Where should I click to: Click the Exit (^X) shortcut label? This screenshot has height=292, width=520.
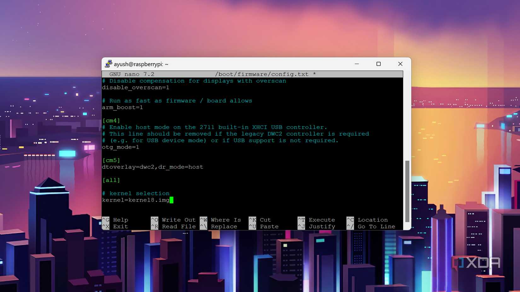(120, 226)
